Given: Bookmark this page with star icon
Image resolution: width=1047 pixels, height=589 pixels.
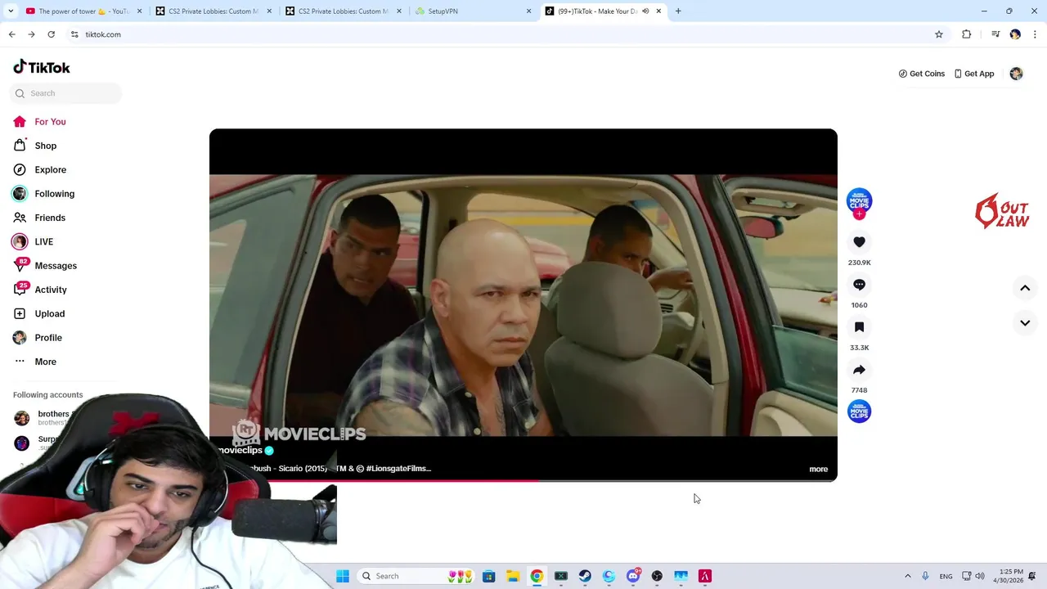Looking at the screenshot, I should pos(939,34).
